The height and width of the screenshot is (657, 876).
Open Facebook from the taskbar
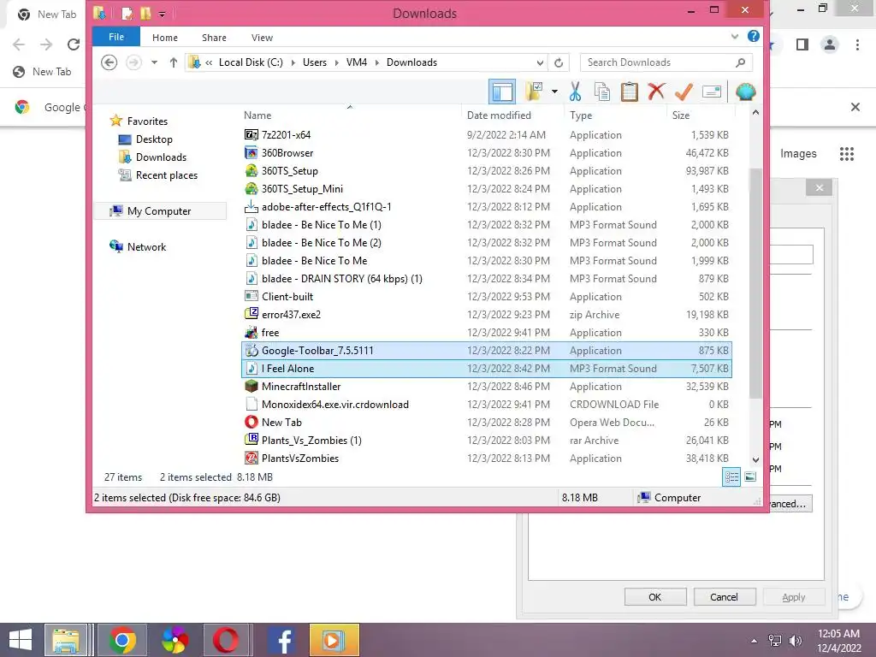tap(281, 640)
